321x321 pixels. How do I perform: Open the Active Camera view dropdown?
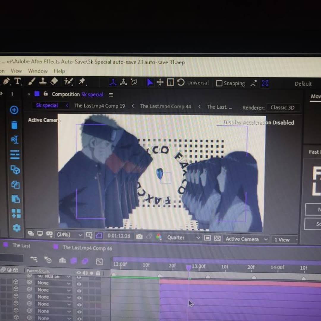[x=246, y=239]
